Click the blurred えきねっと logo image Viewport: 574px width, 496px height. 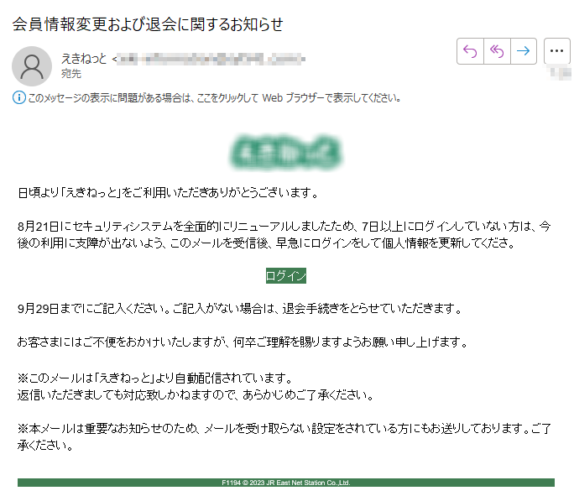tap(286, 152)
